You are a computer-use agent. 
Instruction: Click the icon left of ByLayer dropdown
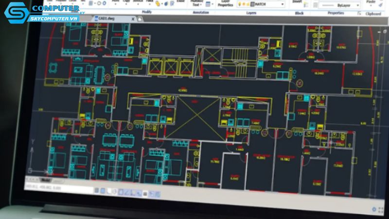315,5
